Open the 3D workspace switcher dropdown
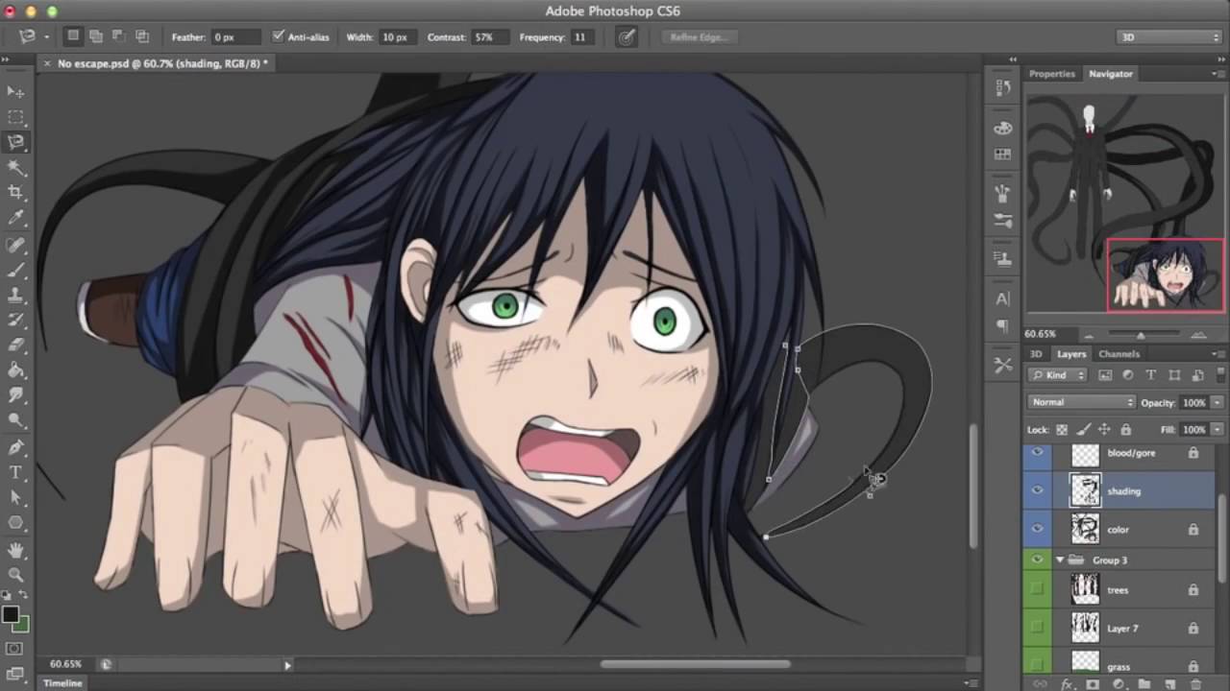The height and width of the screenshot is (691, 1230). click(1168, 37)
